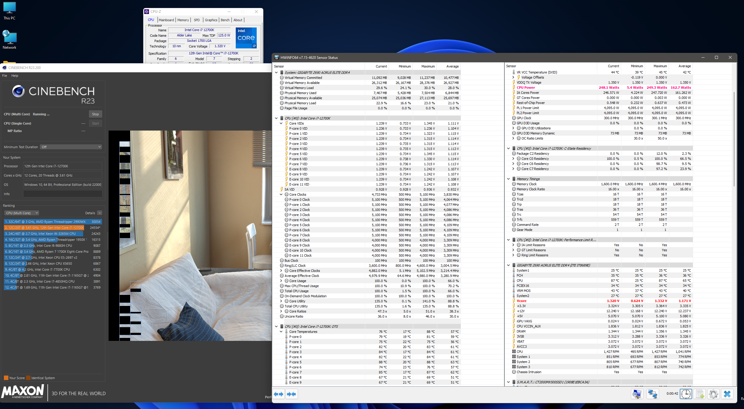Click the right pane Average column header
Screen dimensions: 744x409
click(681, 66)
